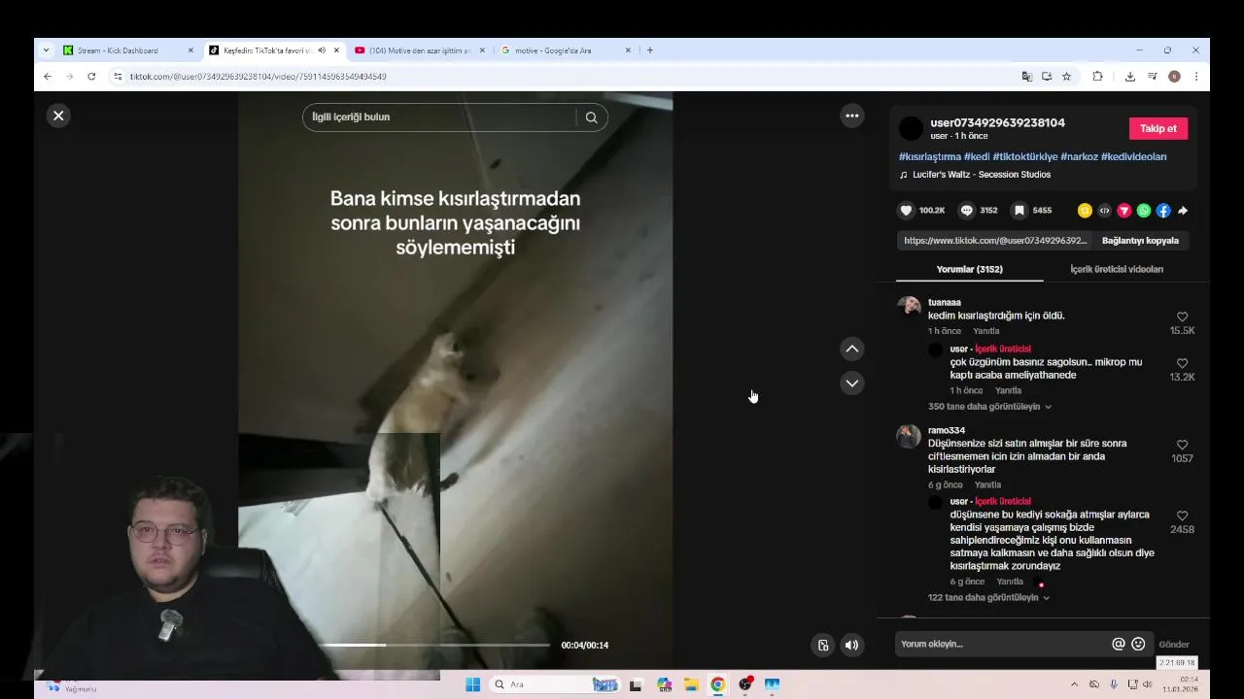Select the Yorumlar (3152) tab
1244x699 pixels.
click(x=969, y=269)
